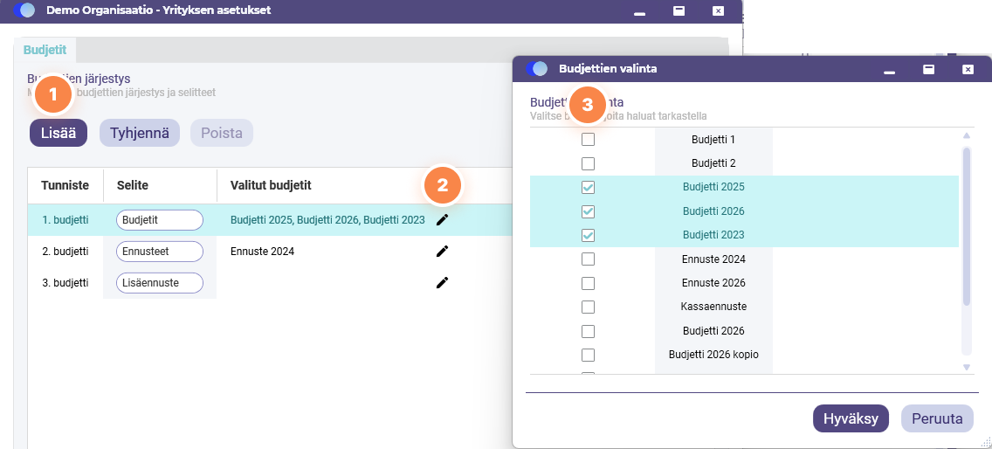Click the app logo in Budjettien valinta title bar

[x=537, y=69]
